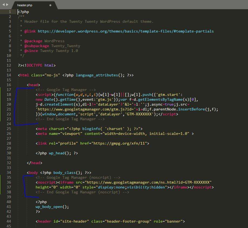248x228 pixels.
Task: Go to next tab with right arrow
Action: click(x=7, y=5)
